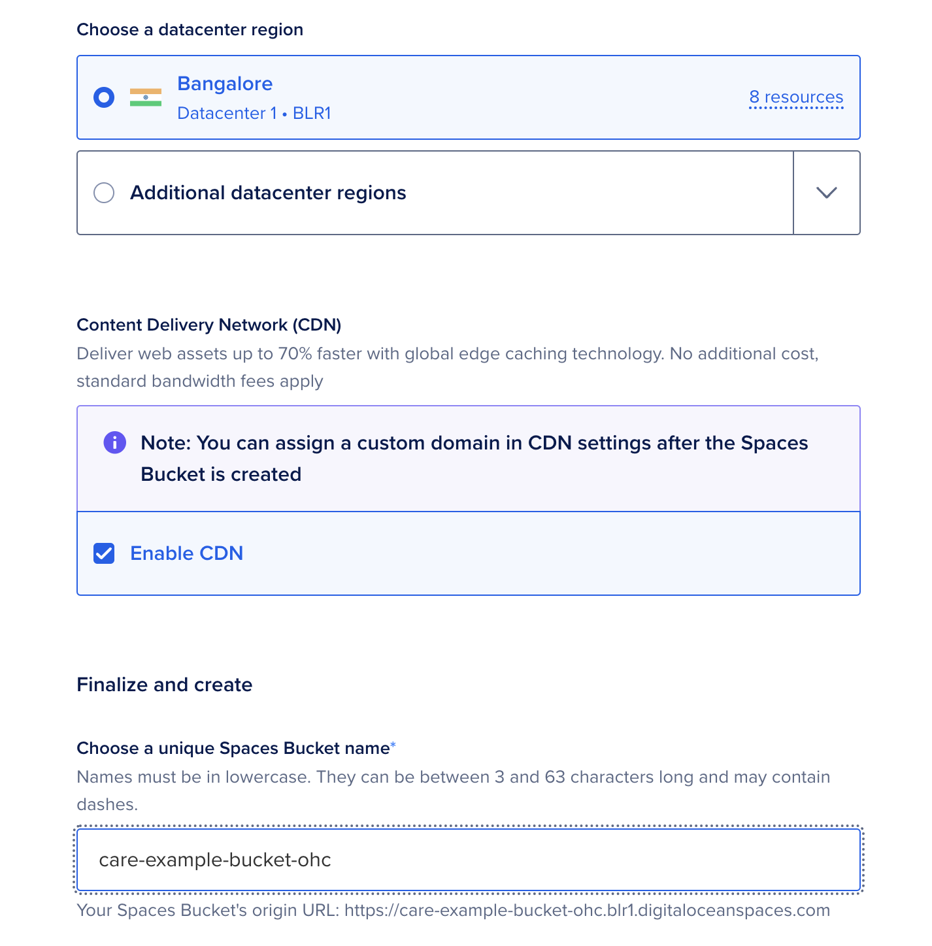Image resolution: width=932 pixels, height=946 pixels.
Task: Select the Bangalore datacenter radio button
Action: (104, 97)
